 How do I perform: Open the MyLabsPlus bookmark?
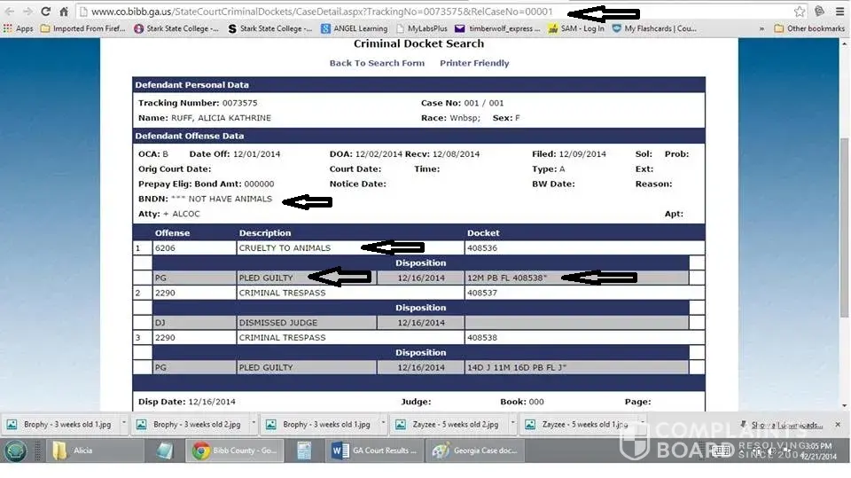point(422,28)
